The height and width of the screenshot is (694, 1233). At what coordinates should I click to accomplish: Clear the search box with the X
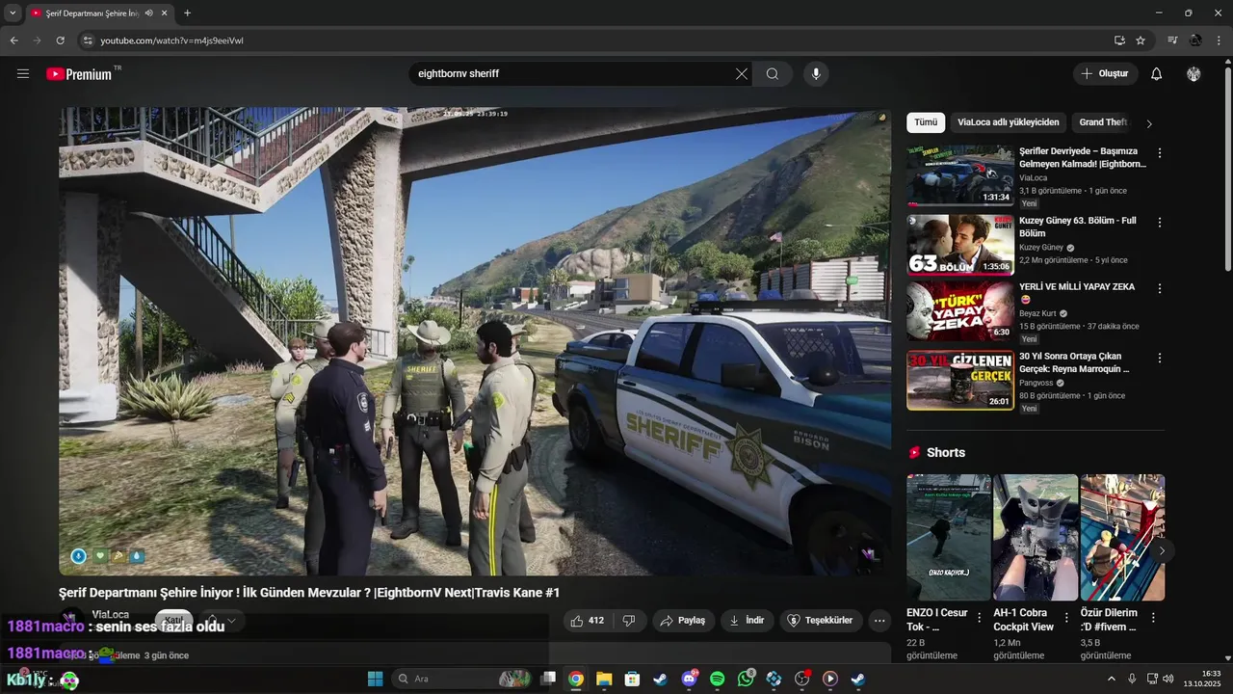pyautogui.click(x=742, y=73)
